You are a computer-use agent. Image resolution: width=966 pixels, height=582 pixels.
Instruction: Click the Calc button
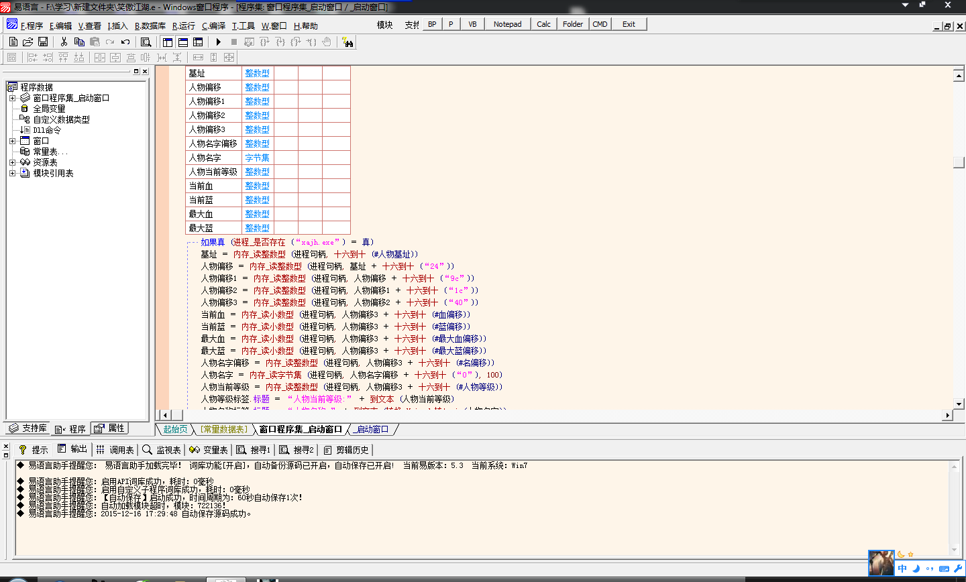pyautogui.click(x=544, y=24)
